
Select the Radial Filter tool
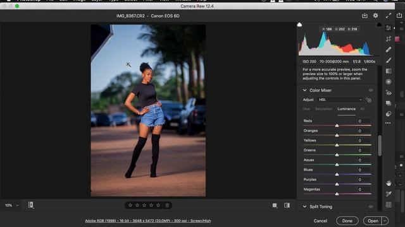pos(389,82)
